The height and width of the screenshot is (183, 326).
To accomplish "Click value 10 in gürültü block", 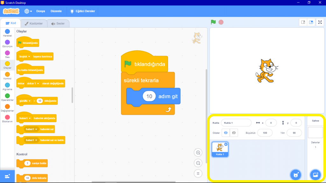I will click(x=39, y=101).
